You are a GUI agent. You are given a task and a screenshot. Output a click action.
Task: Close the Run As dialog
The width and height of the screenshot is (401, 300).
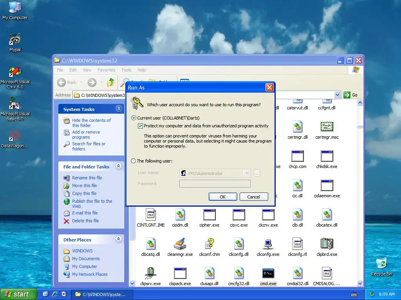(269, 87)
